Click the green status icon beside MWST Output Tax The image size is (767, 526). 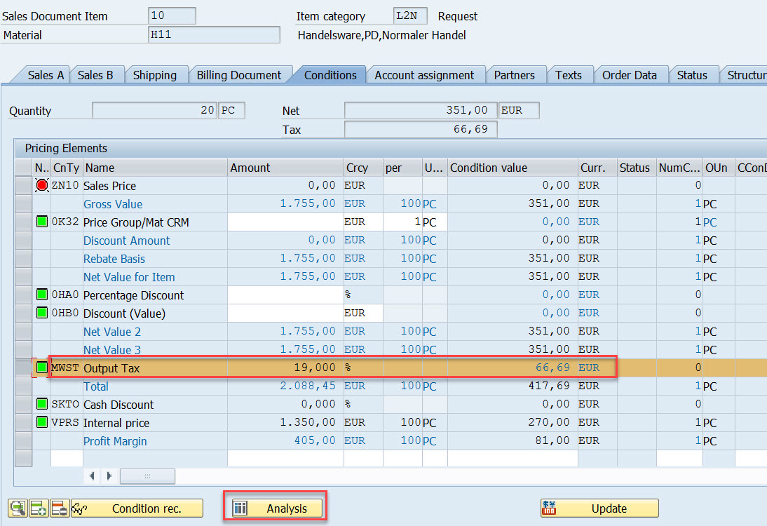pos(41,367)
